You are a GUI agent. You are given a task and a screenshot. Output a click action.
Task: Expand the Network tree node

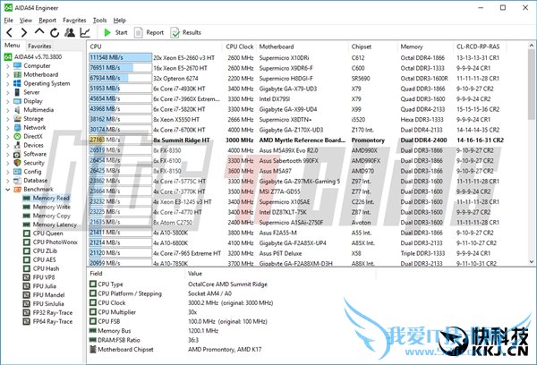[x=7, y=128]
